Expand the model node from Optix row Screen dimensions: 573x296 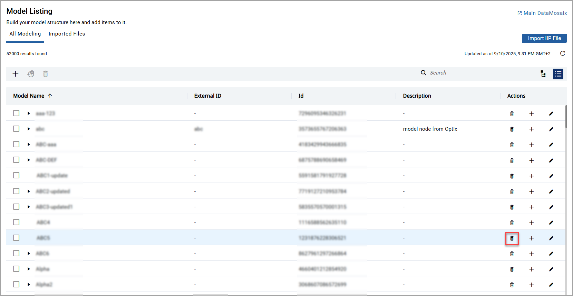point(29,129)
